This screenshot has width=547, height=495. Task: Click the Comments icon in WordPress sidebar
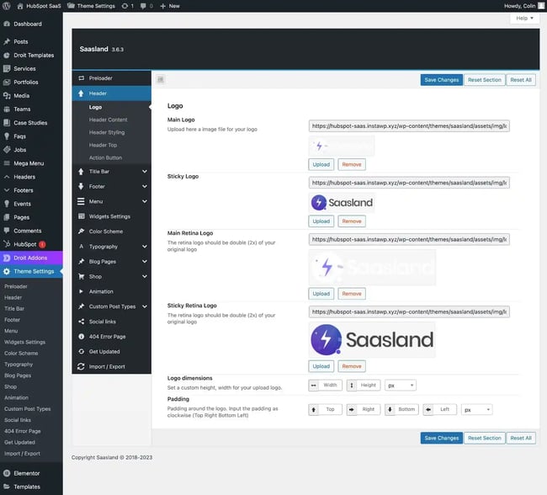click(x=7, y=231)
